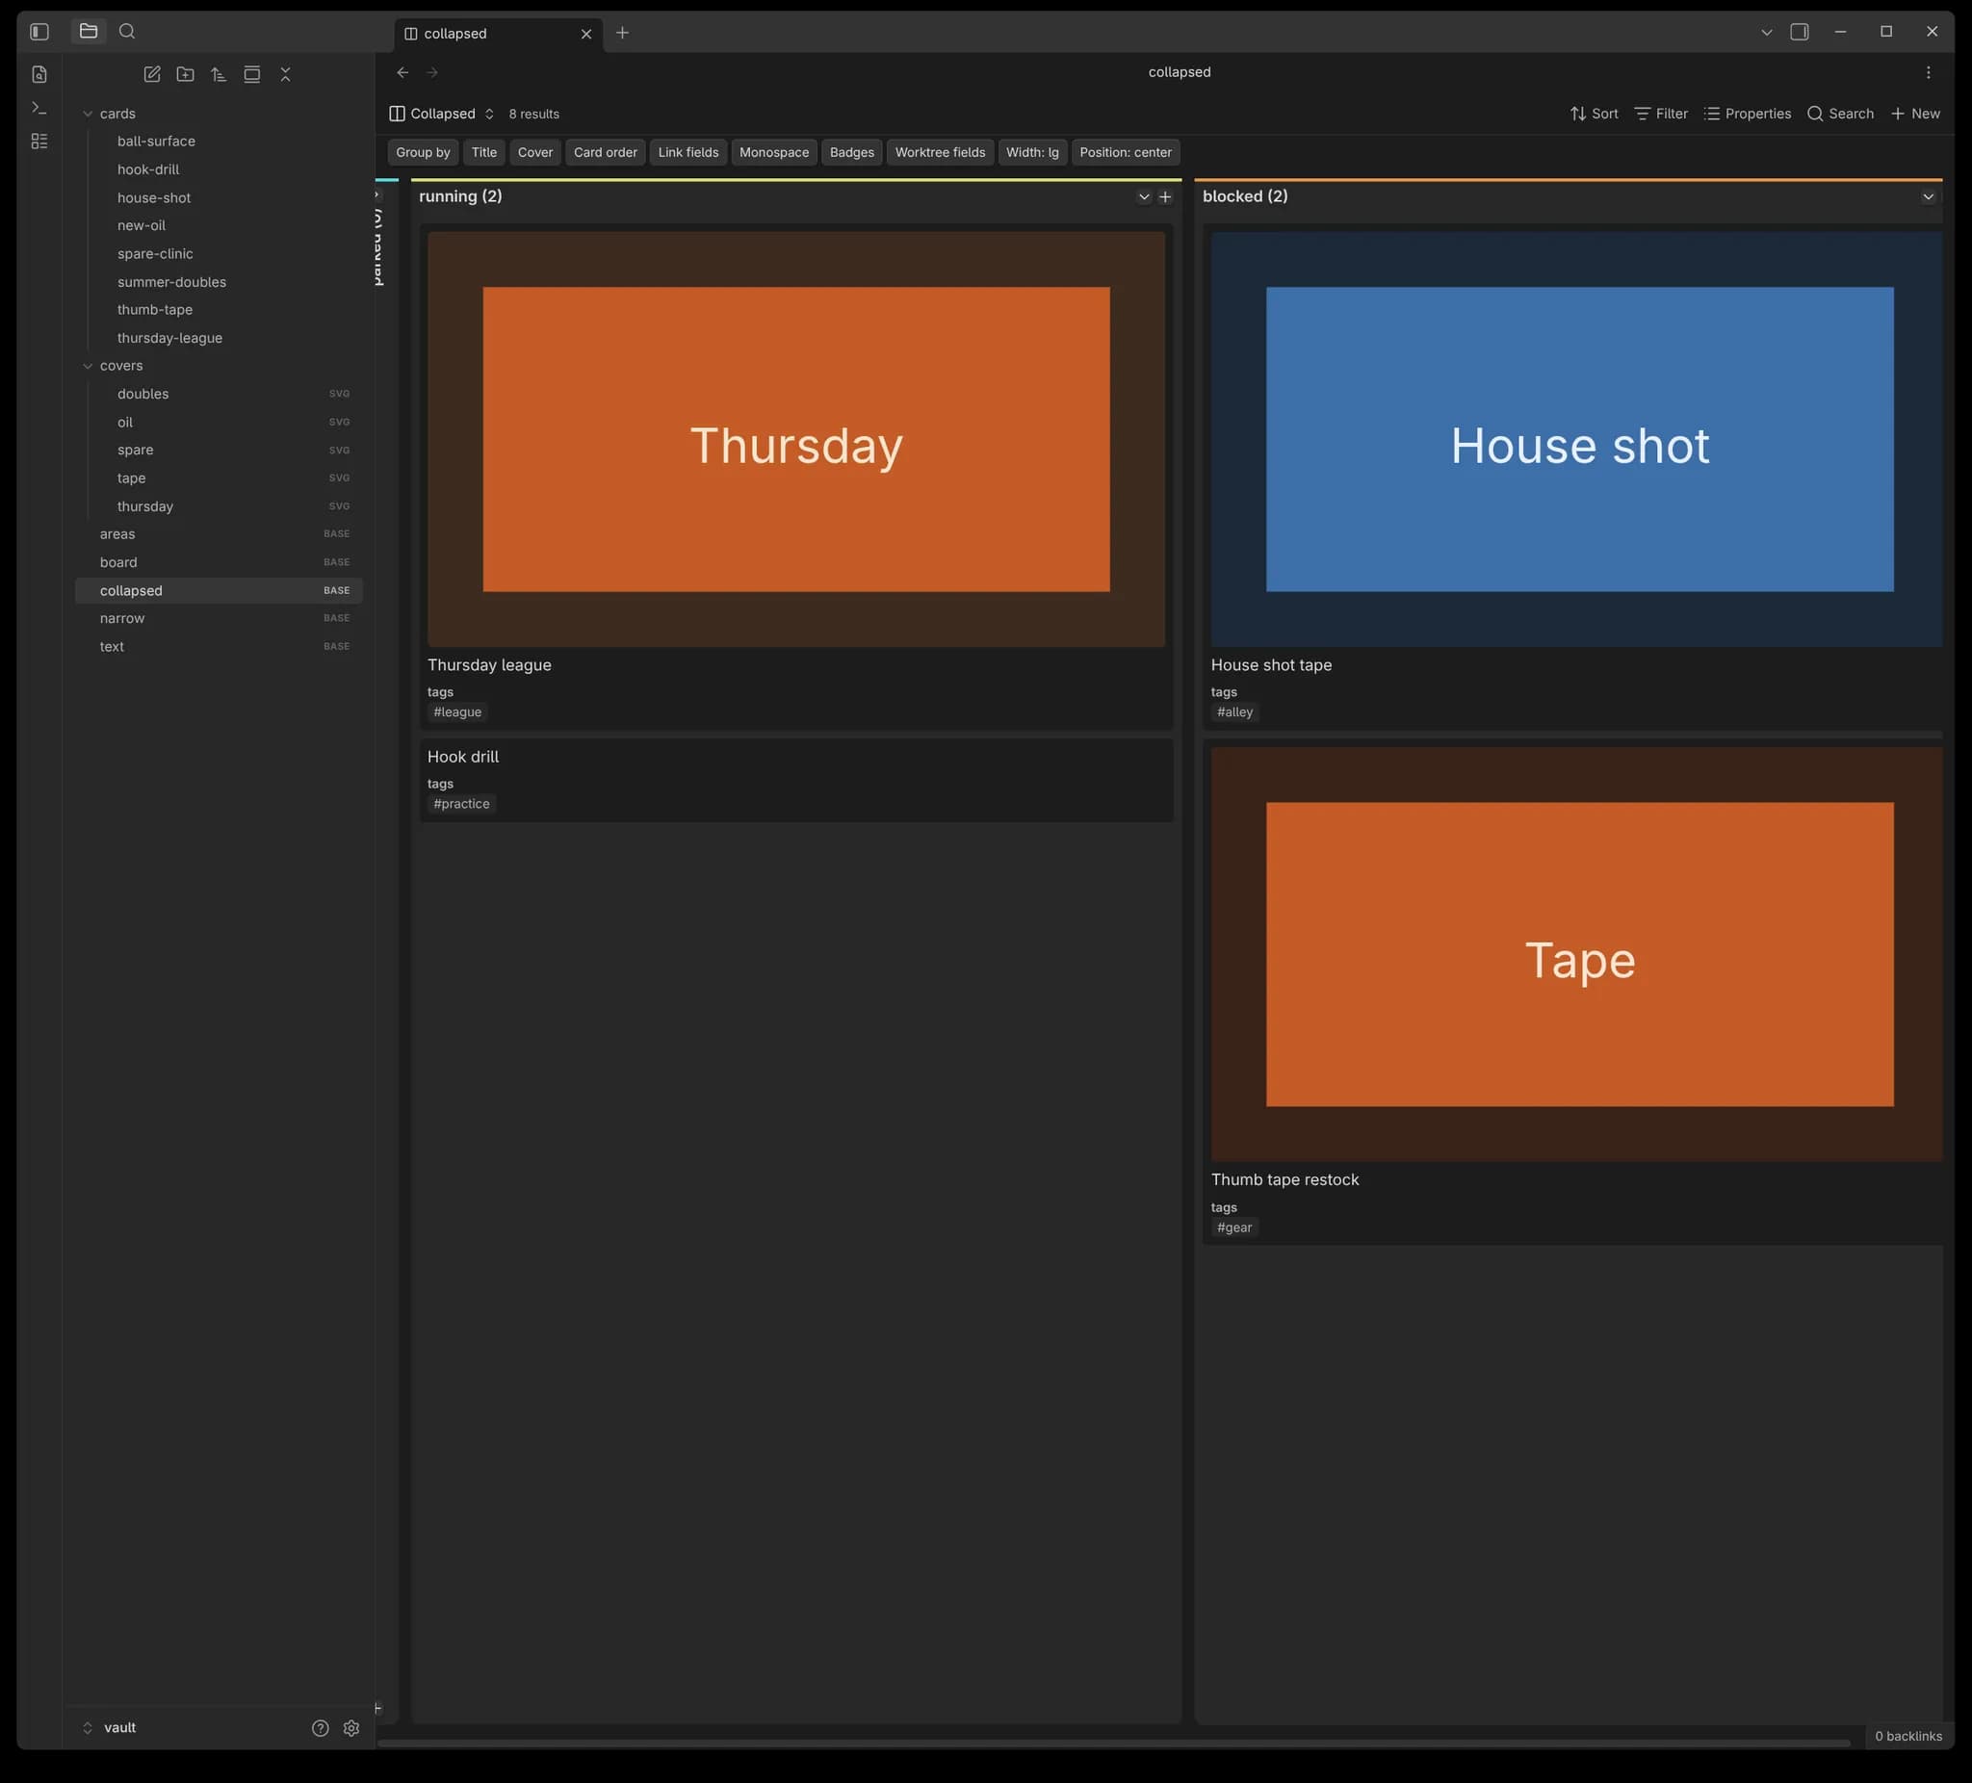1972x1783 pixels.
Task: Collapse the running column chevron
Action: coord(1144,196)
